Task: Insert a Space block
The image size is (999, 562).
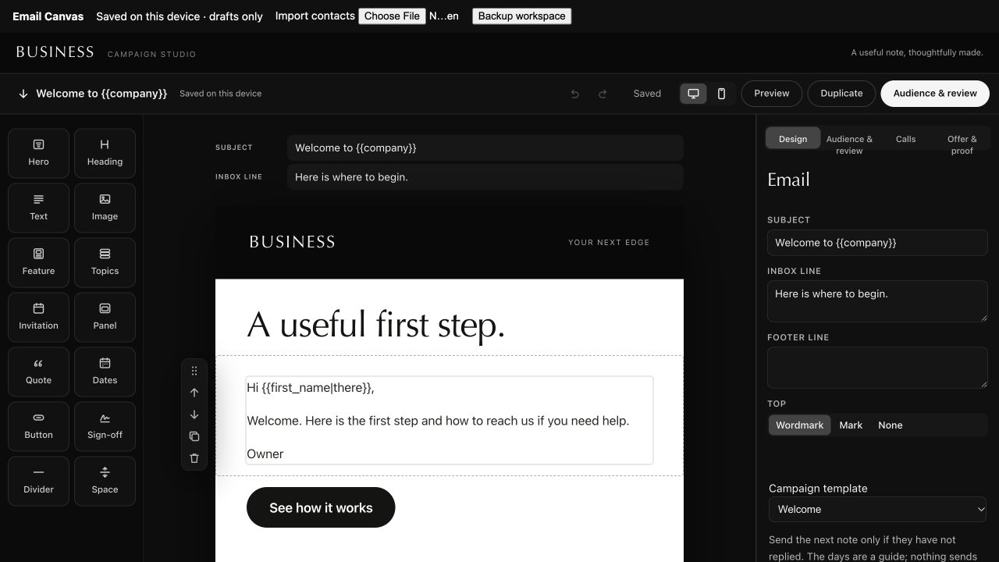Action: [x=105, y=481]
